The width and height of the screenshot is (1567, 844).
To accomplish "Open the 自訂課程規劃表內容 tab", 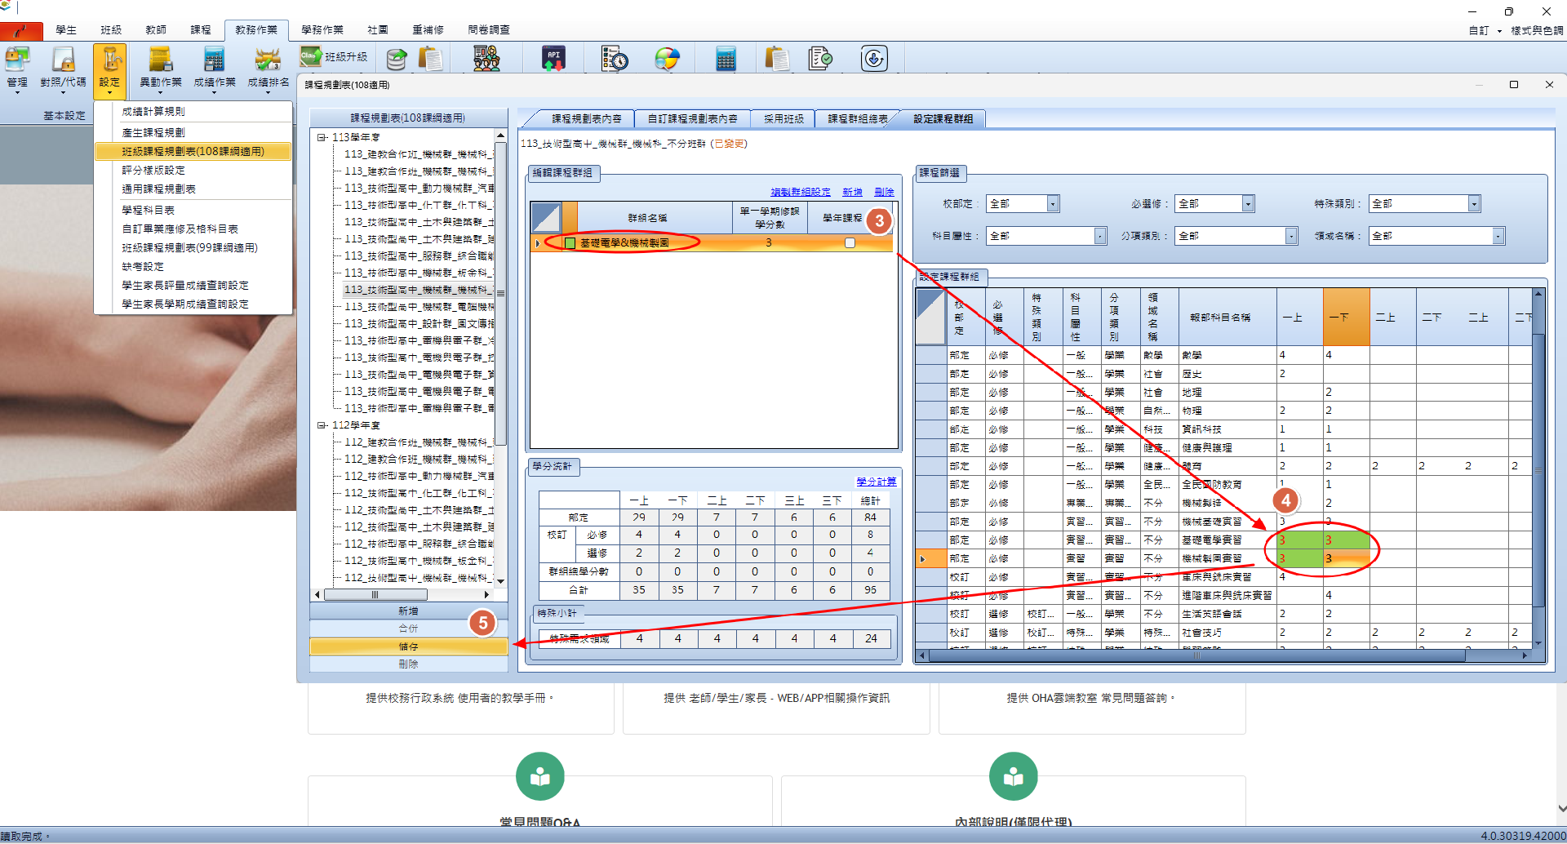I will [x=692, y=119].
